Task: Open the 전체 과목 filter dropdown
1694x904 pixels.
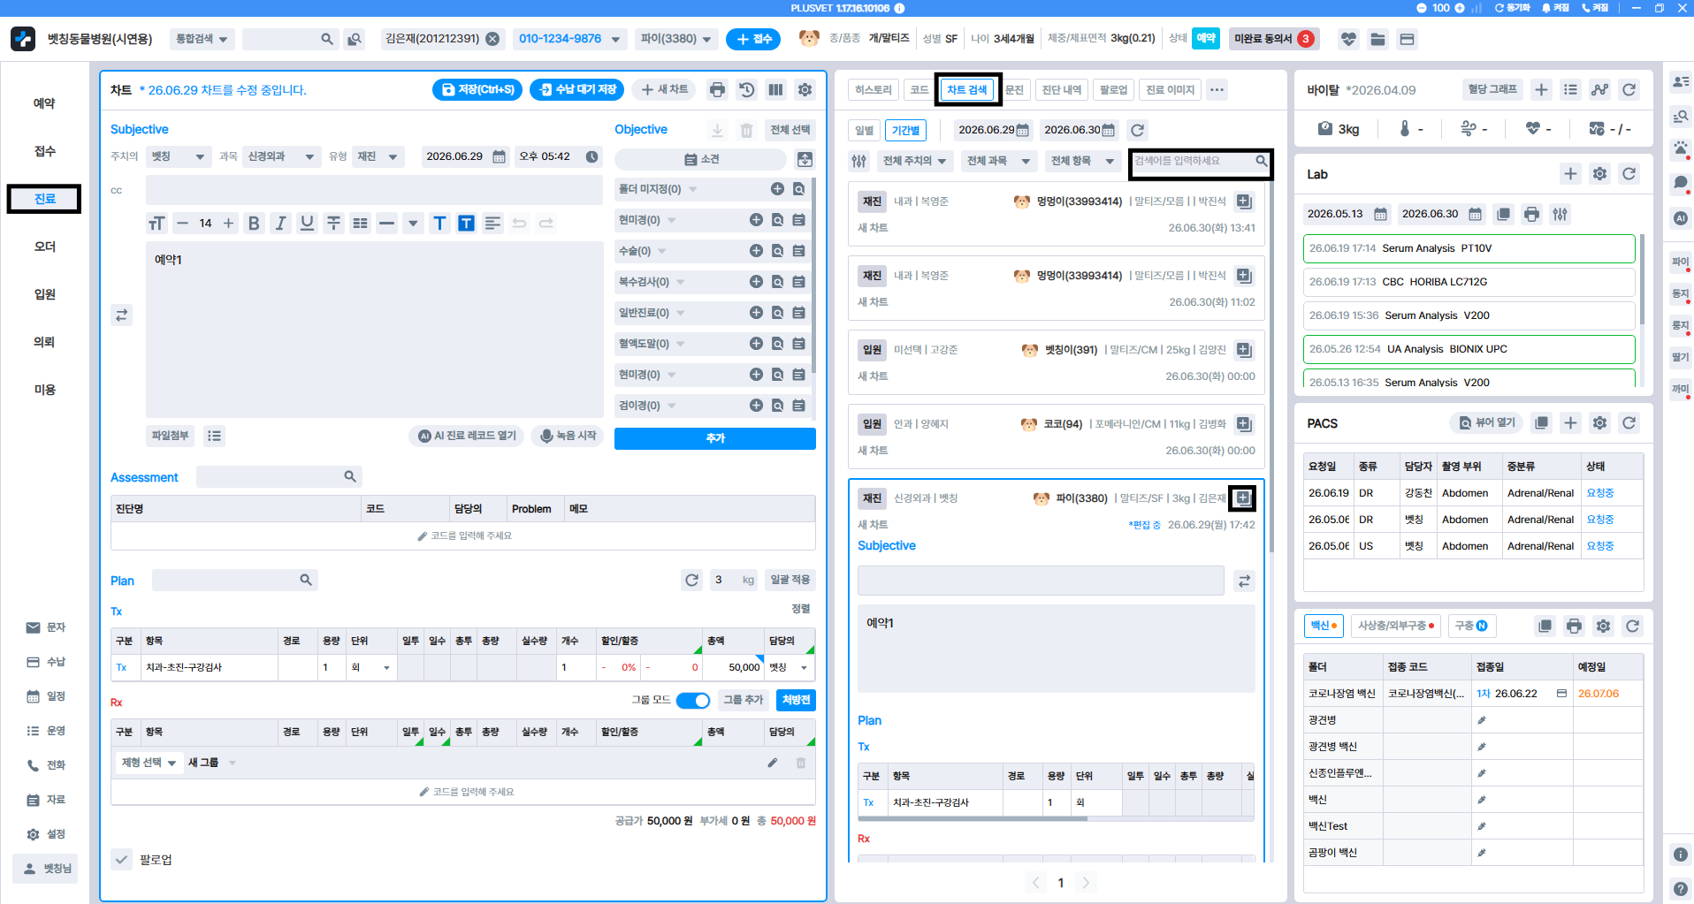Action: point(998,161)
